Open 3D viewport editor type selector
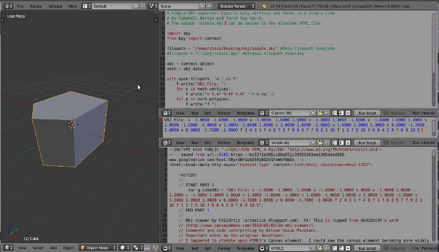 tap(9, 248)
